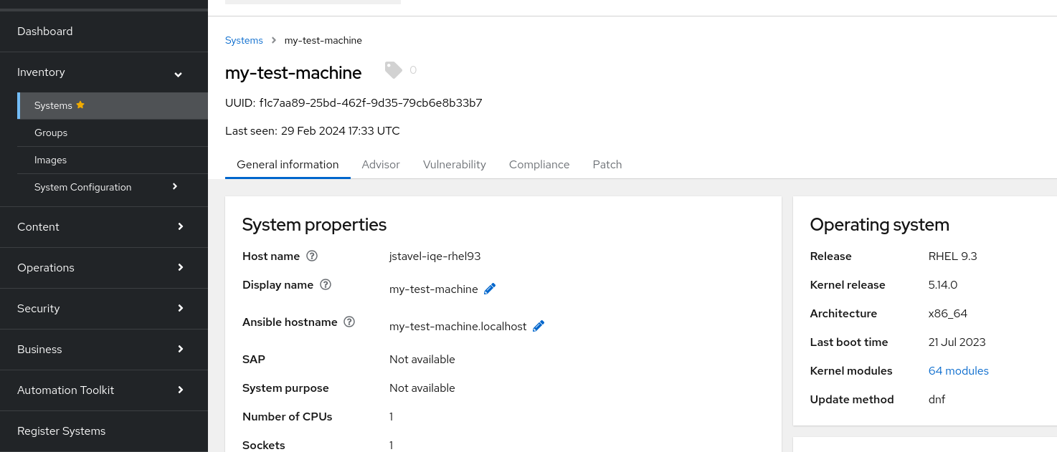Go to the Patch tab
The image size is (1057, 452).
607,164
